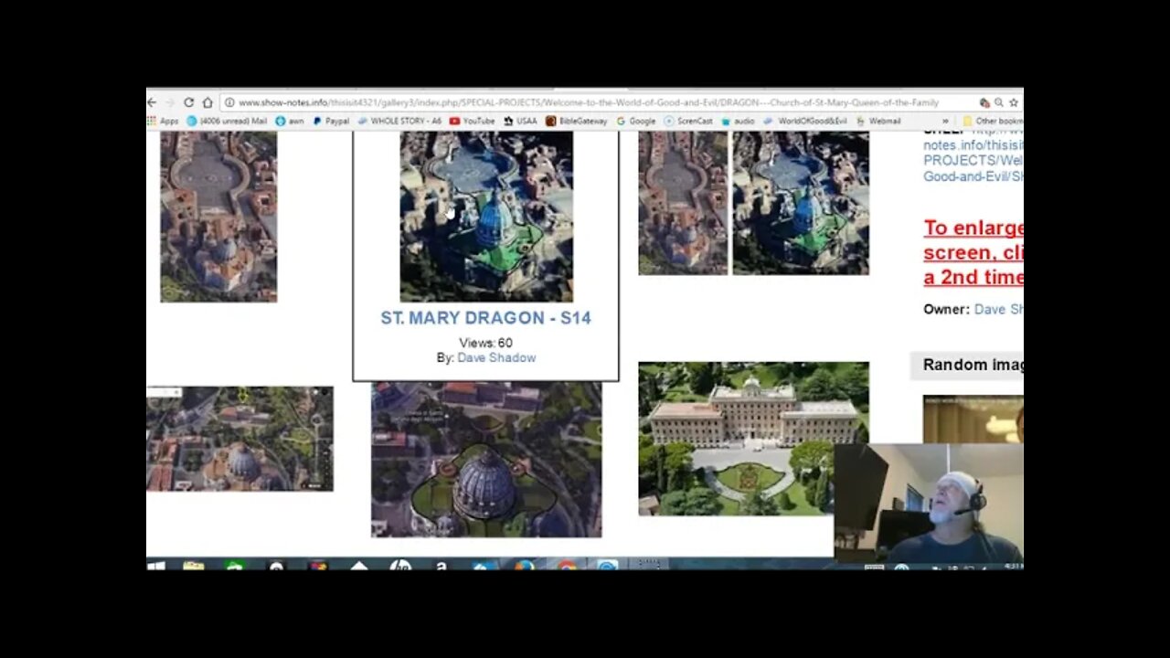The image size is (1170, 658).
Task: Open the Apps bookmarks shortcut
Action: click(x=164, y=121)
